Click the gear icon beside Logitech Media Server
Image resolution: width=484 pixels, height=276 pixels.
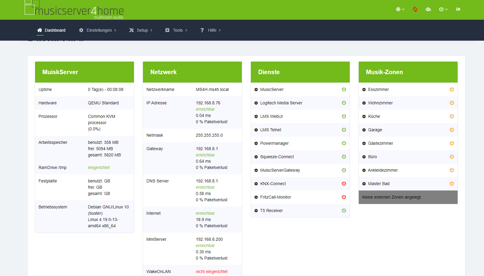tap(256, 103)
